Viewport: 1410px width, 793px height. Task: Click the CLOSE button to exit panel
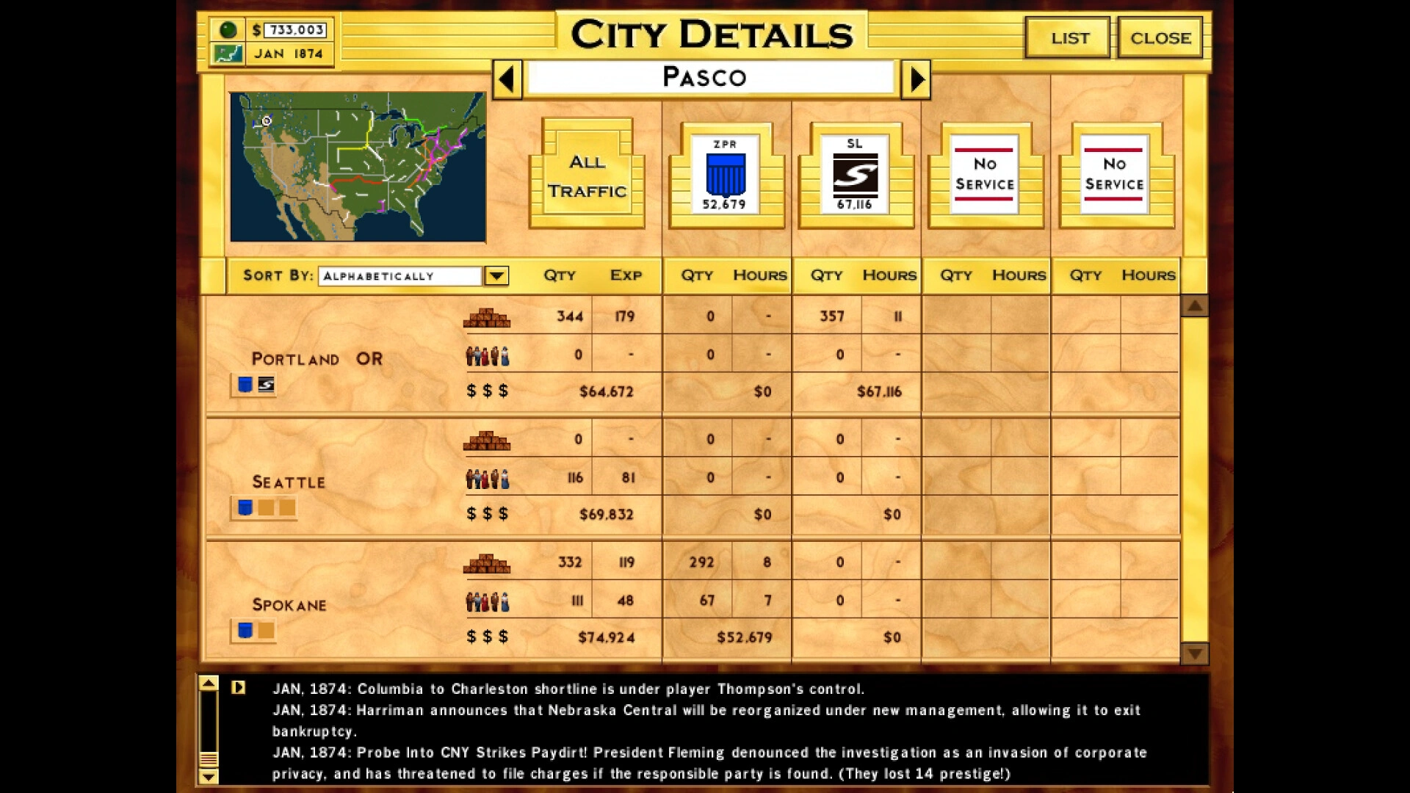click(x=1157, y=37)
